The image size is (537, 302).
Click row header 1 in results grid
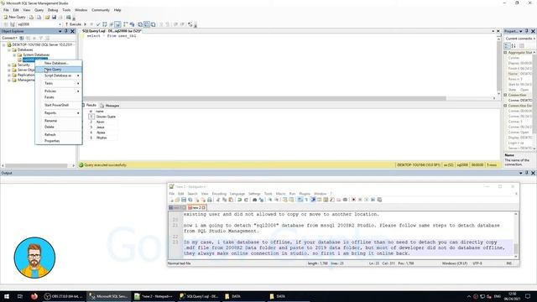click(91, 117)
